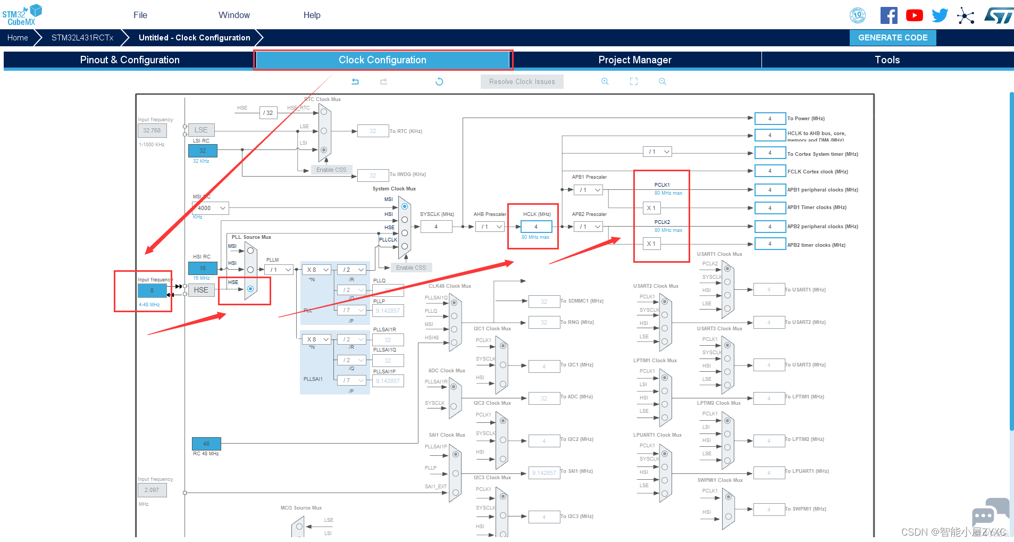Click the SAI1_EXT input frequency 2.097 field

[x=152, y=490]
